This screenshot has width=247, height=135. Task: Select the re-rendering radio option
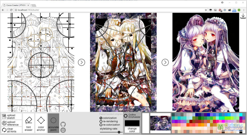point(101,121)
